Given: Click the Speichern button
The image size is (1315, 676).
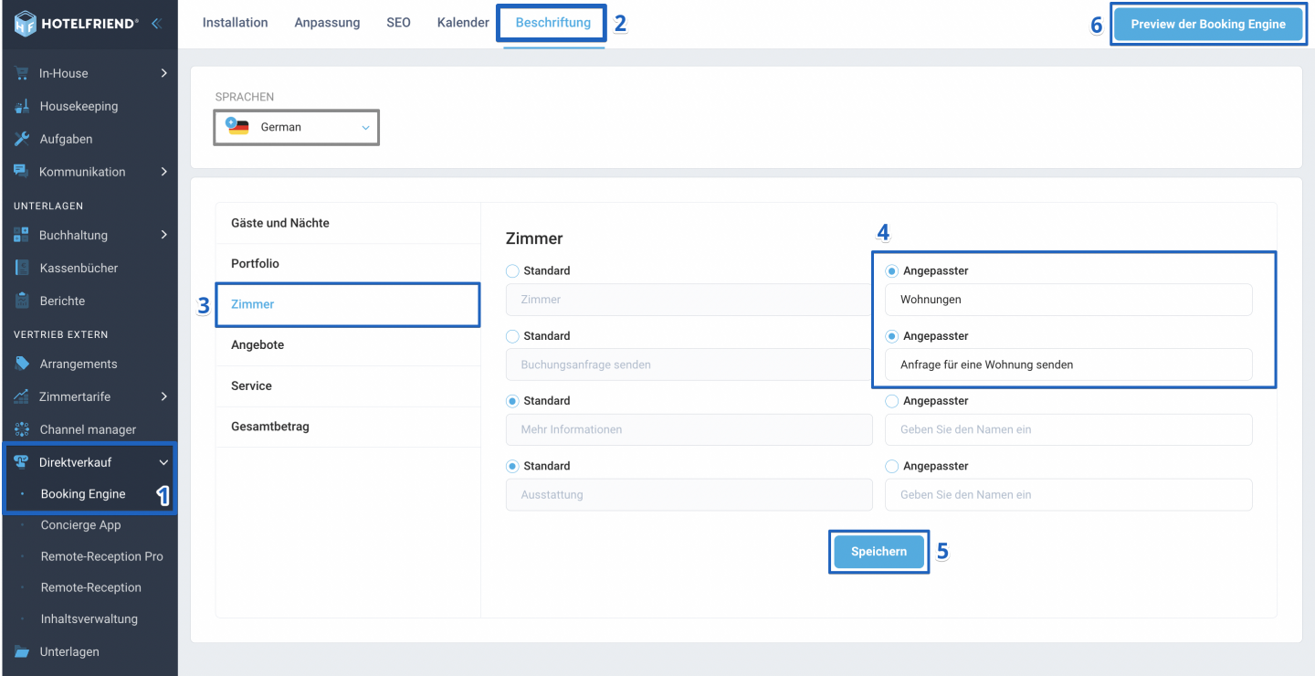Looking at the screenshot, I should [x=878, y=551].
